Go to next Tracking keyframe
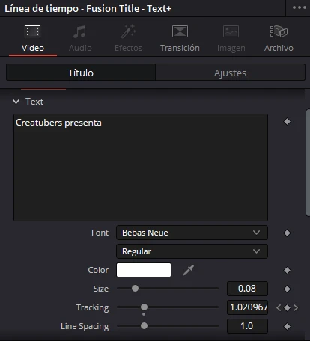 point(296,307)
